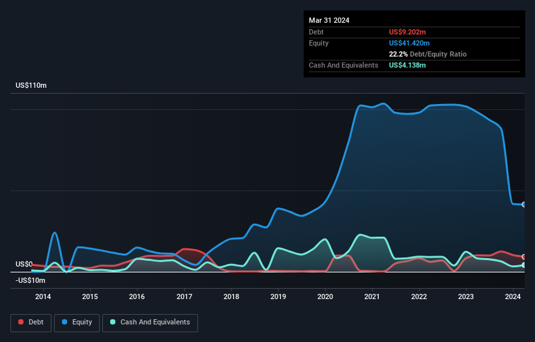
Task: Click the -US$10m y-axis label
Action: (31, 280)
